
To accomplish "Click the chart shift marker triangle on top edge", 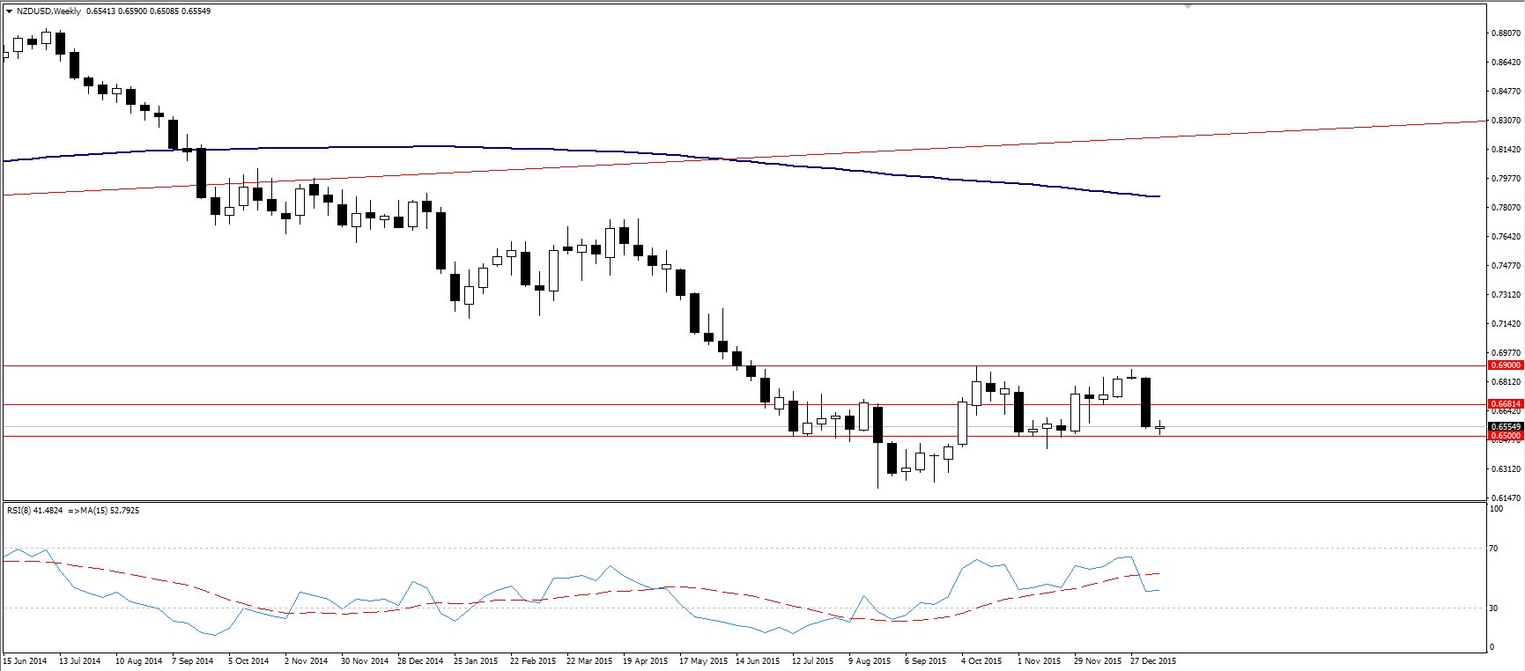I will 1188,5.
